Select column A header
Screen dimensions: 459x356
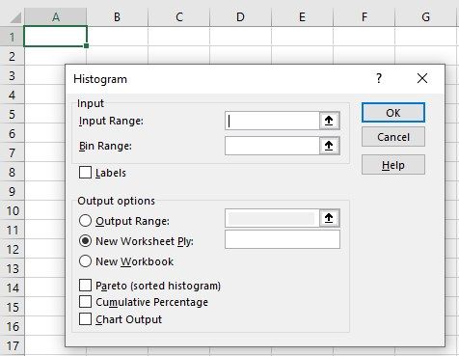(x=56, y=17)
